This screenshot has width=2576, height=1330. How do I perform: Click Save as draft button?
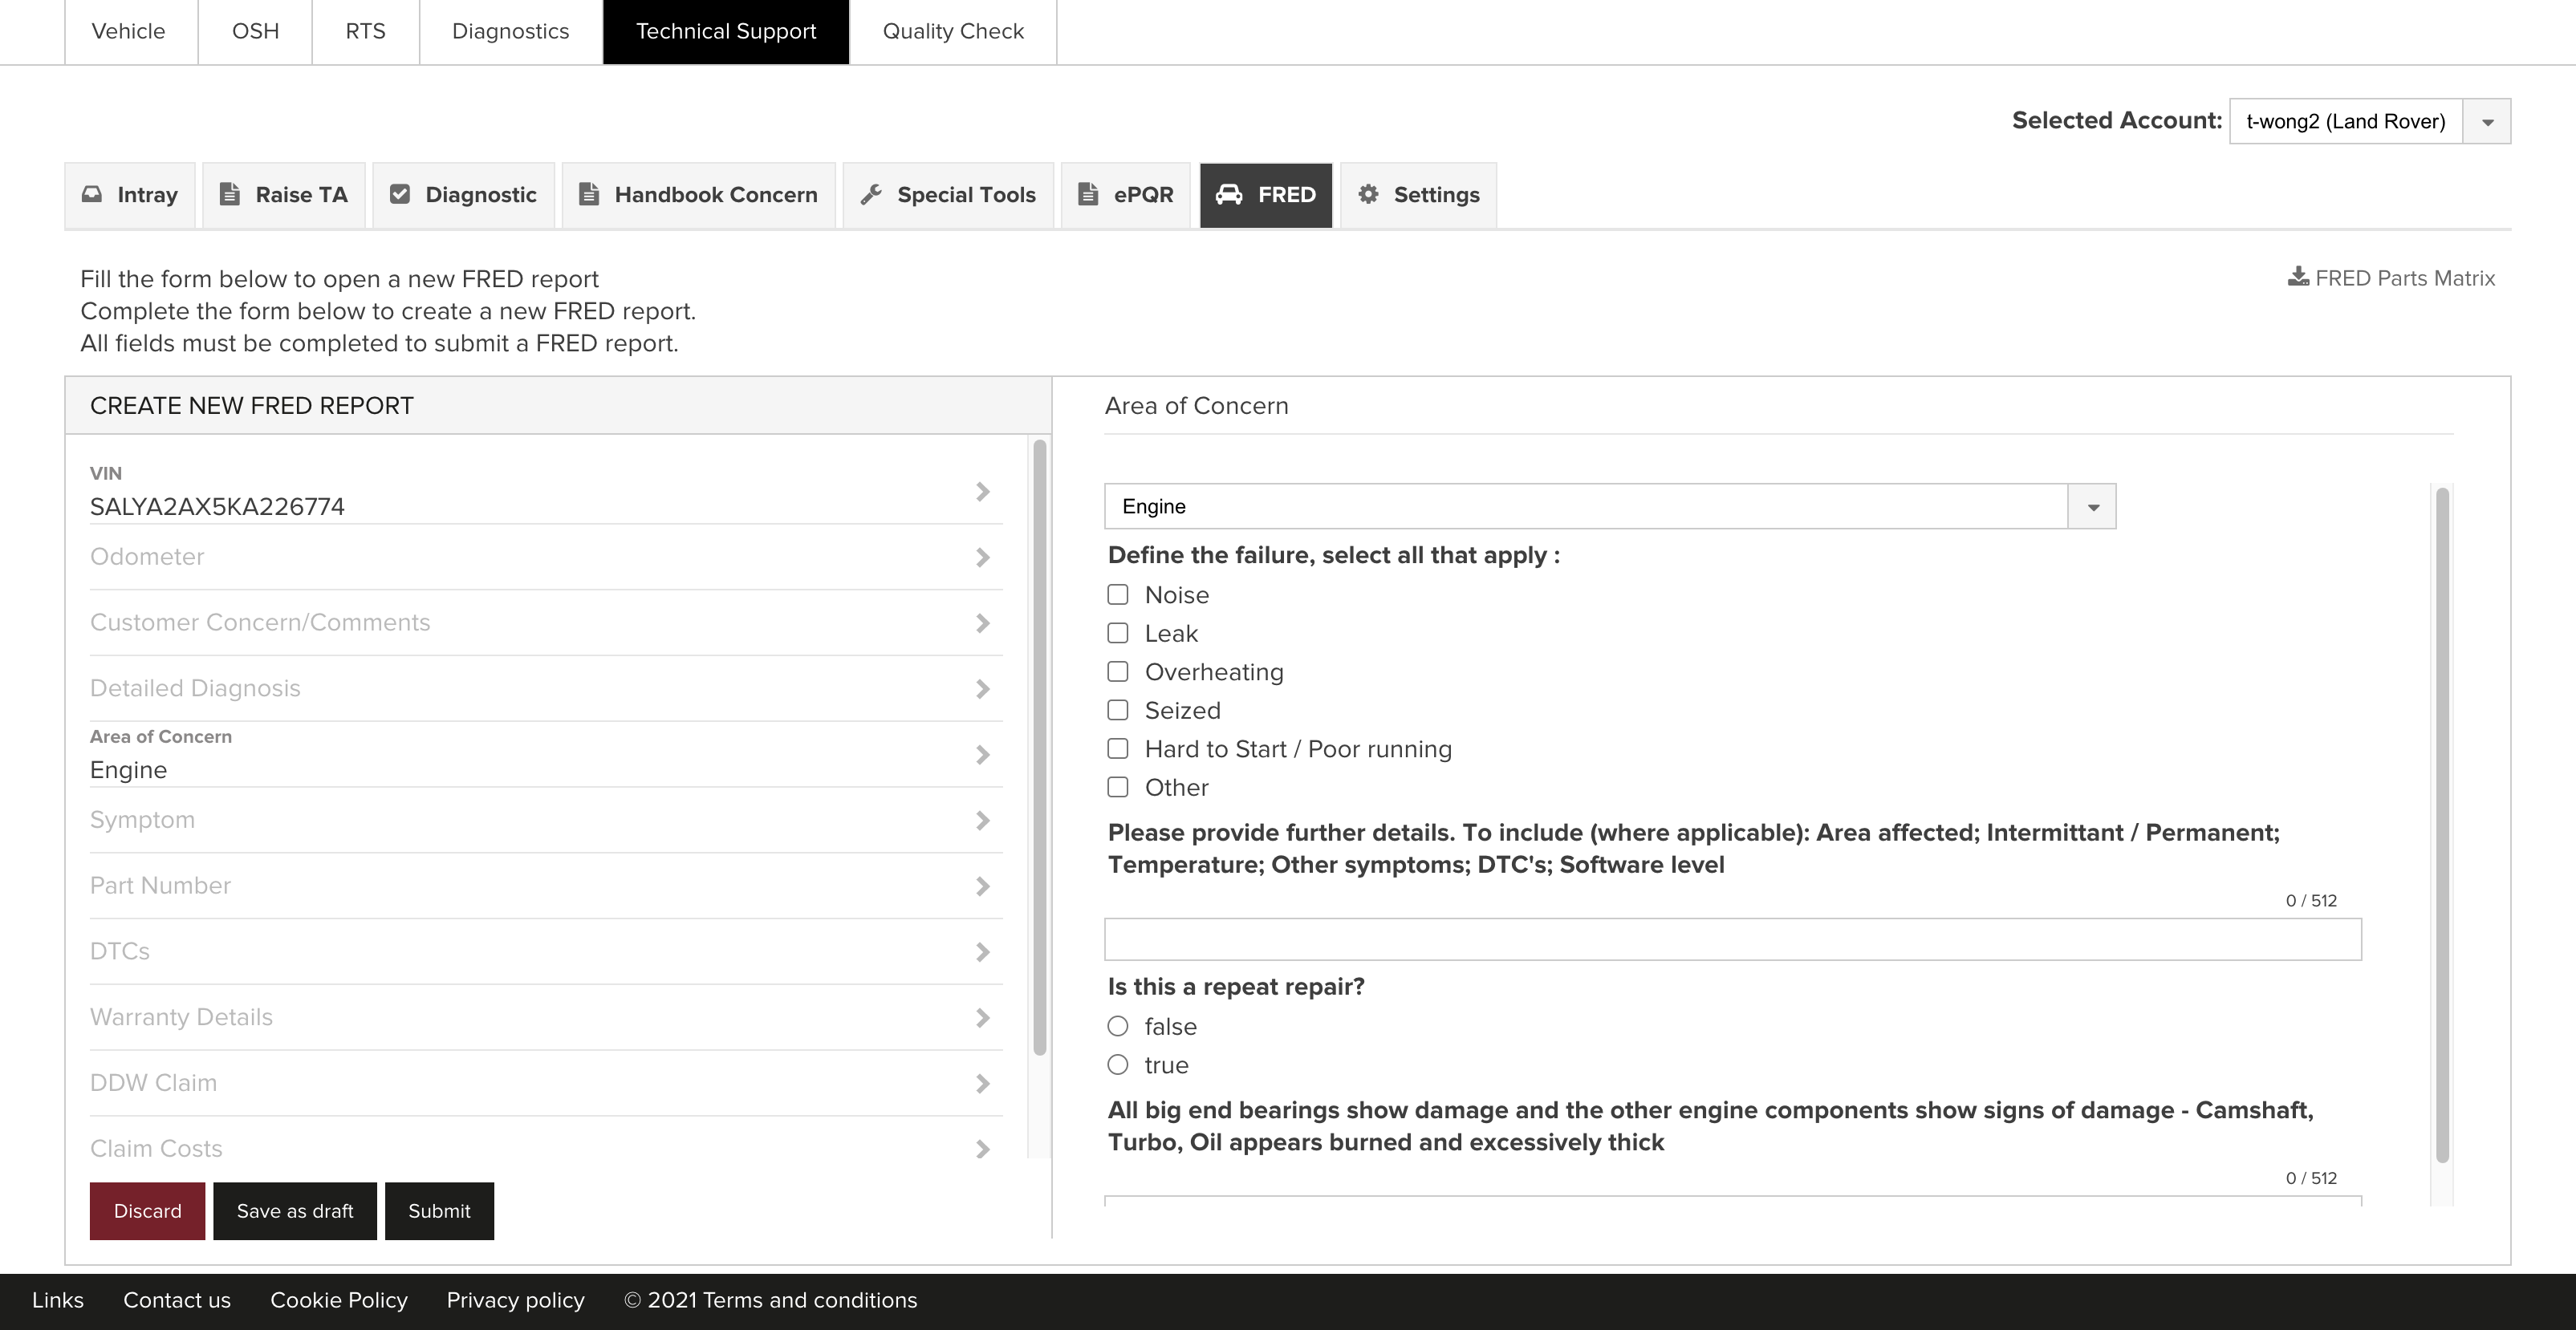pos(295,1211)
